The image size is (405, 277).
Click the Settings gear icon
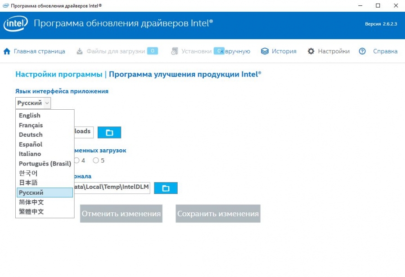[x=311, y=51]
